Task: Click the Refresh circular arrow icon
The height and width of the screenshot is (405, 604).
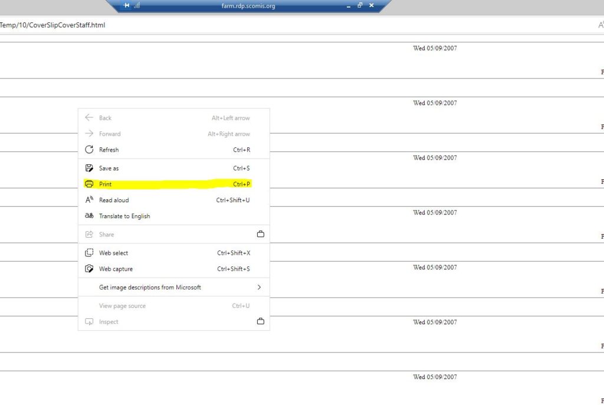Action: click(x=89, y=150)
